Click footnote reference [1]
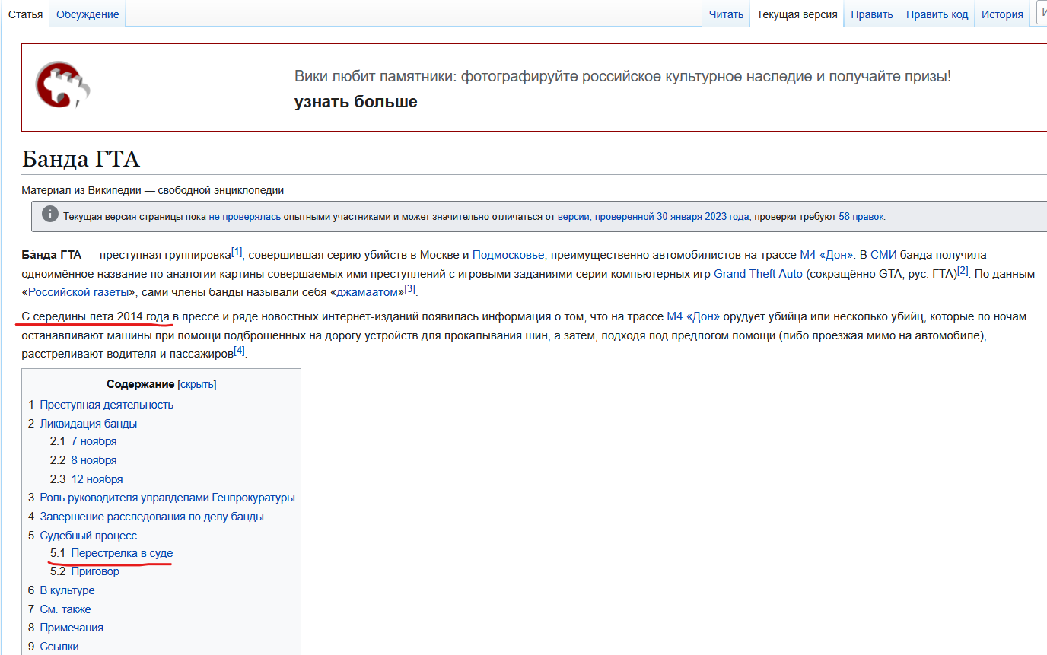 [237, 252]
